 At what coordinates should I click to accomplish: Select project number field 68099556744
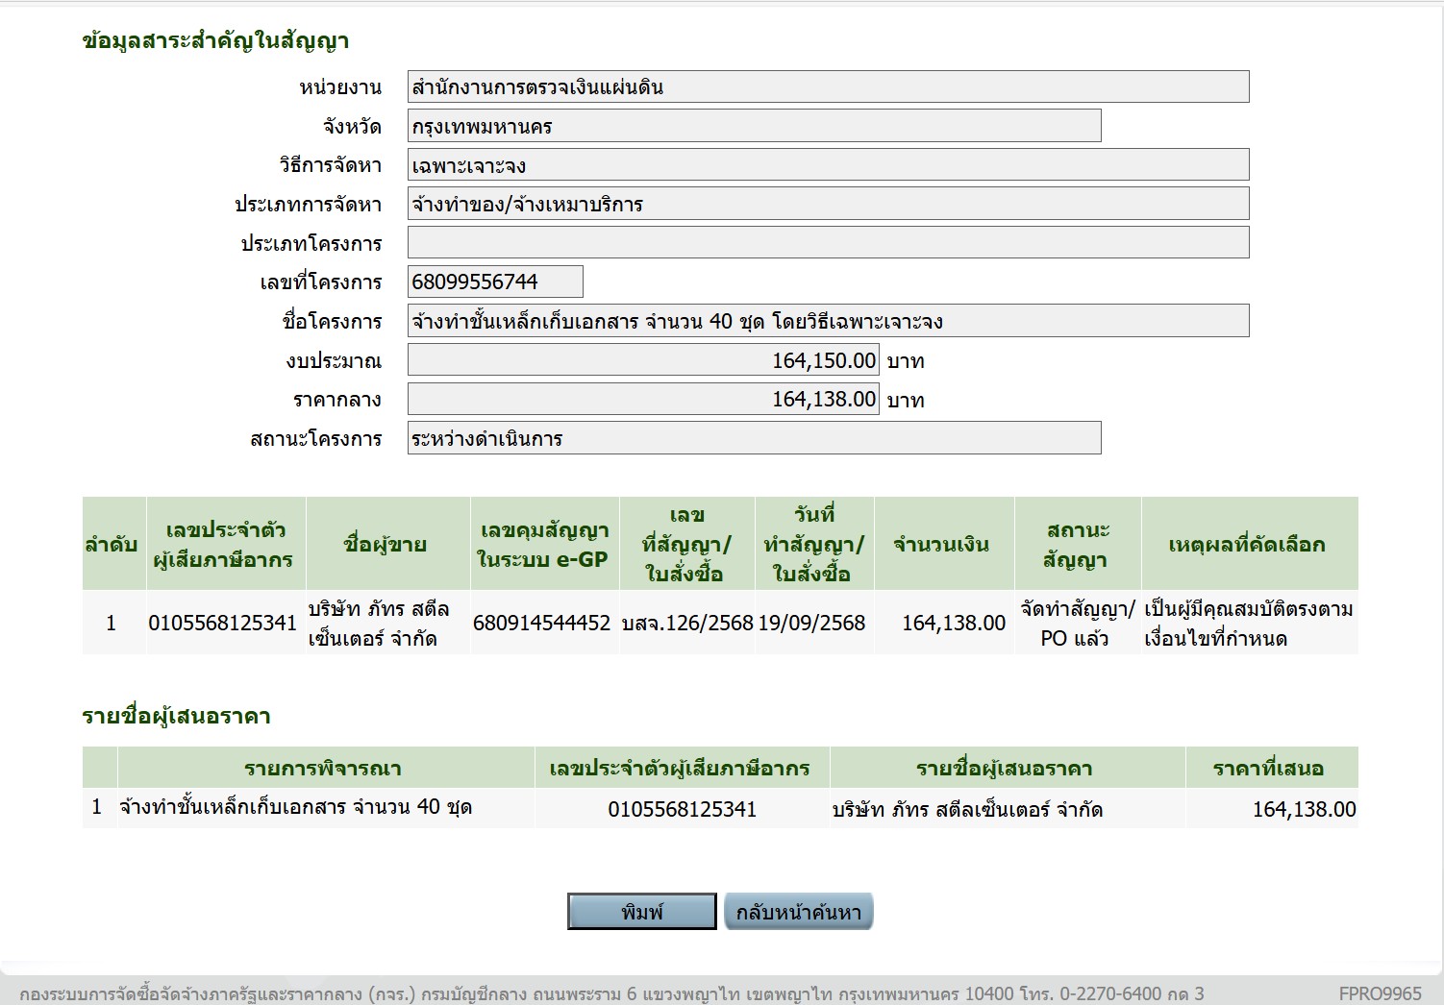(x=495, y=282)
